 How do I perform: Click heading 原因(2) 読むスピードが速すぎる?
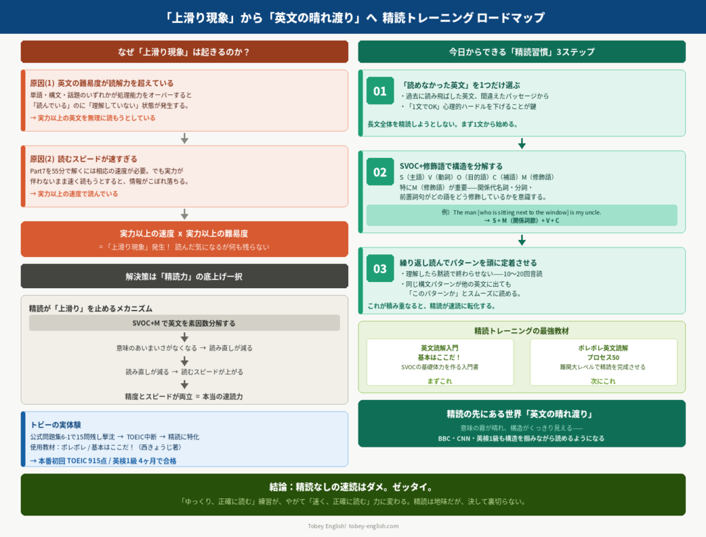[83, 159]
